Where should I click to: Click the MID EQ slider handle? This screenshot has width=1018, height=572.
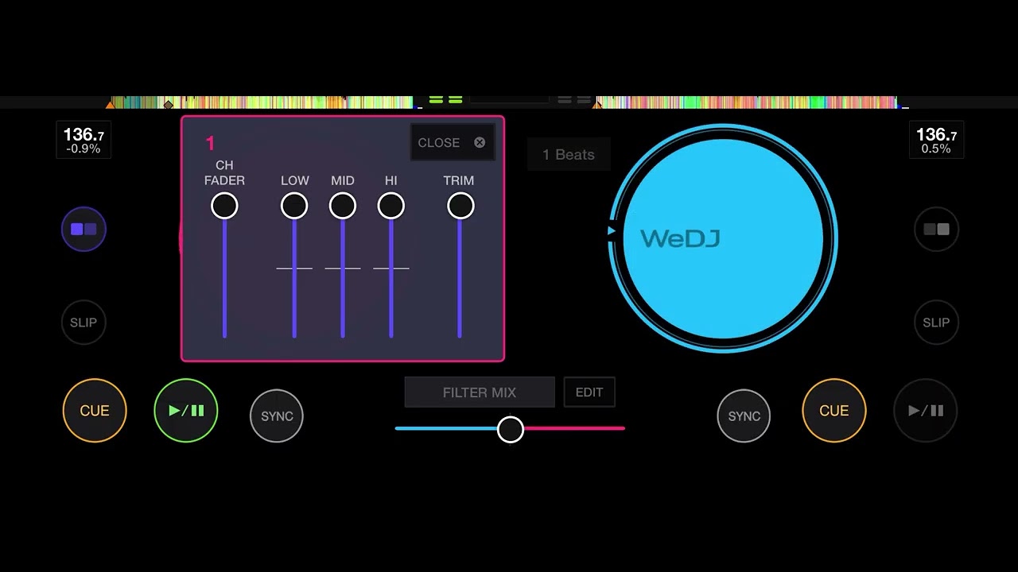coord(343,207)
